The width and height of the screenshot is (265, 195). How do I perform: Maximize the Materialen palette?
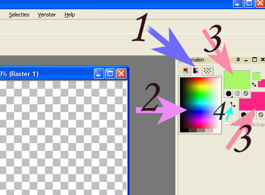tap(254, 60)
